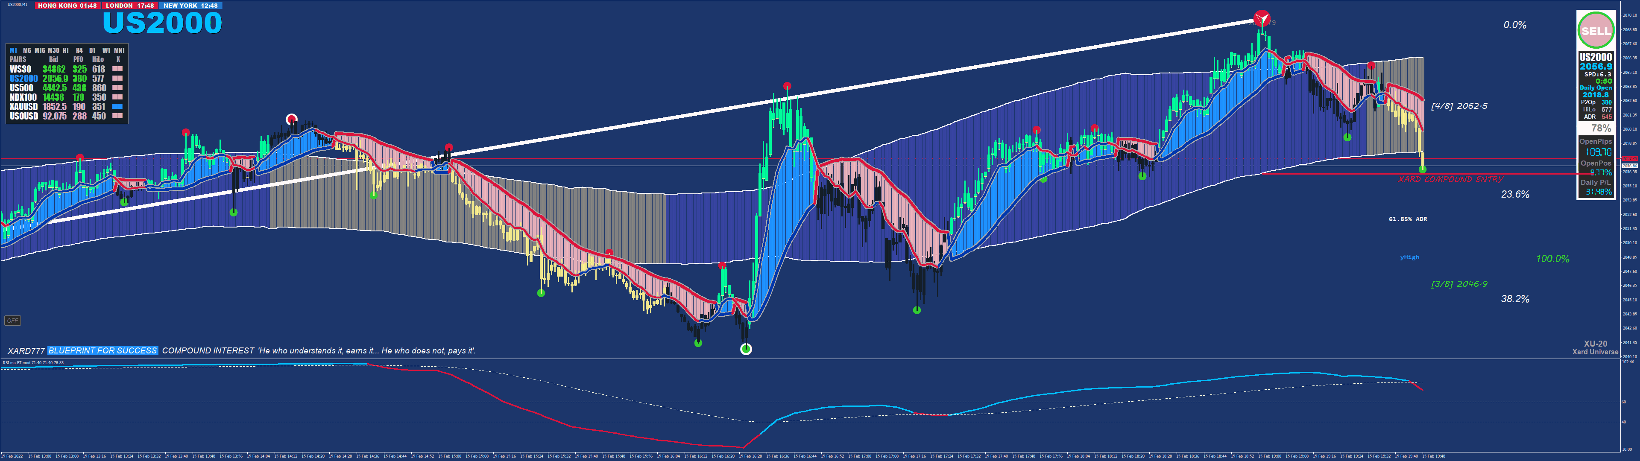Select the WS30 pair row
This screenshot has width=1640, height=461.
pyautogui.click(x=20, y=69)
